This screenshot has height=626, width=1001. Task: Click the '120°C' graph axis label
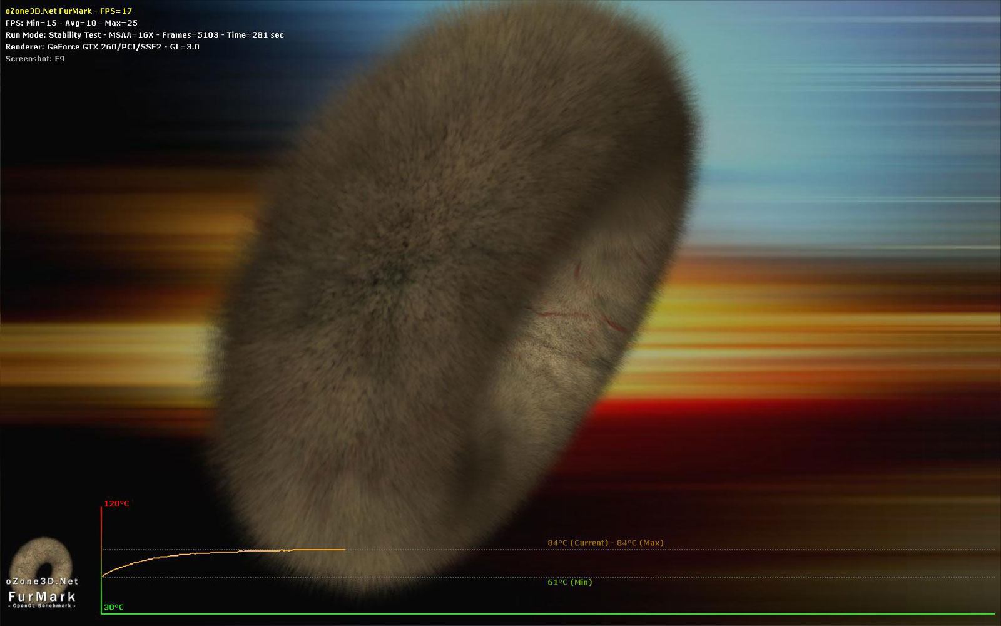116,503
